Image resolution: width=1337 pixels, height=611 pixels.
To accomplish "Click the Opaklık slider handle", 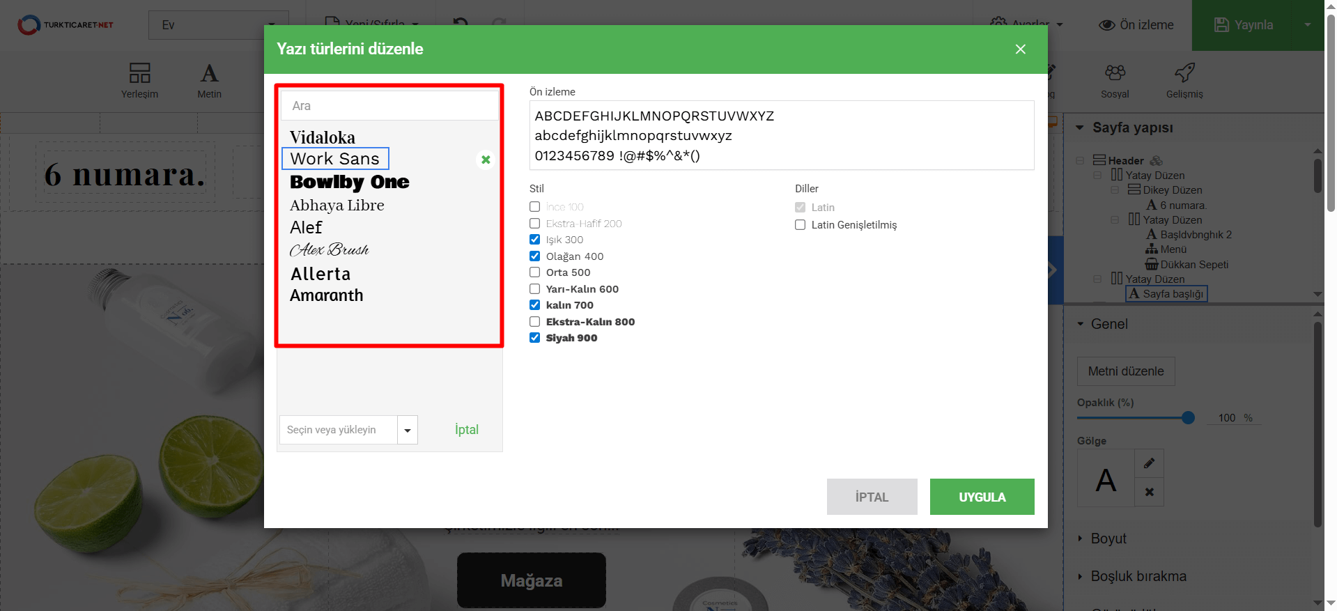I will click(x=1188, y=418).
